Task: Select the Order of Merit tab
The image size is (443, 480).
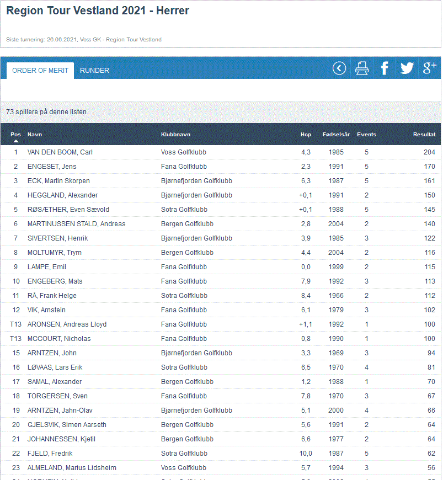Action: (x=40, y=71)
